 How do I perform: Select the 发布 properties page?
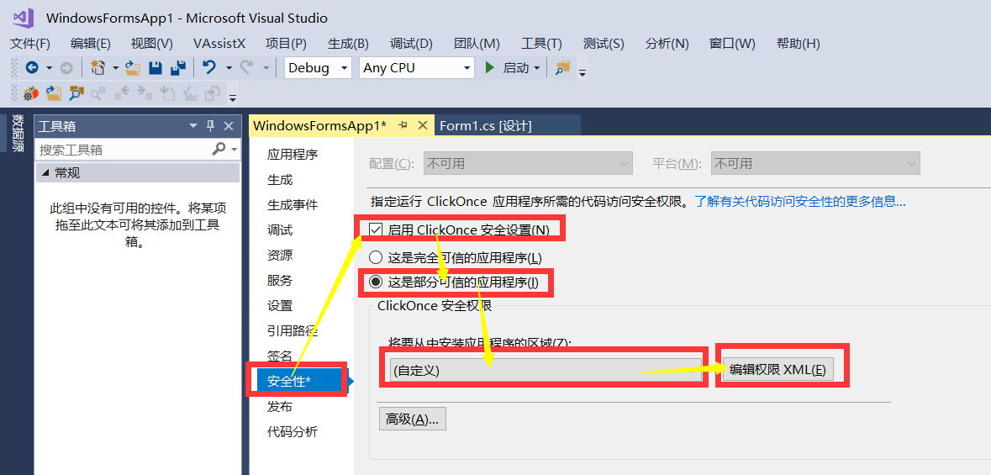point(280,407)
